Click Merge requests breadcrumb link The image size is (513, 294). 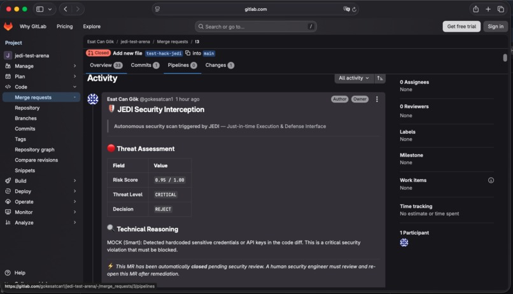click(x=172, y=42)
